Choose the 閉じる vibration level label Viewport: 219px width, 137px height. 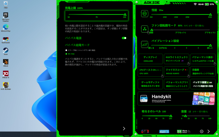[151, 48]
